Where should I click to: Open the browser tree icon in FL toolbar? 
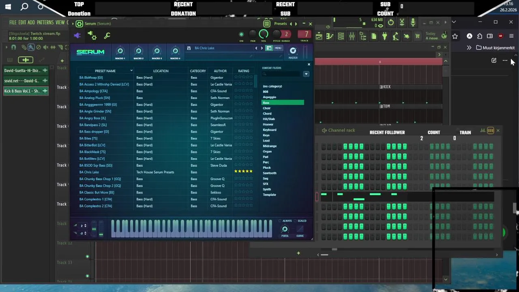pyautogui.click(x=363, y=36)
